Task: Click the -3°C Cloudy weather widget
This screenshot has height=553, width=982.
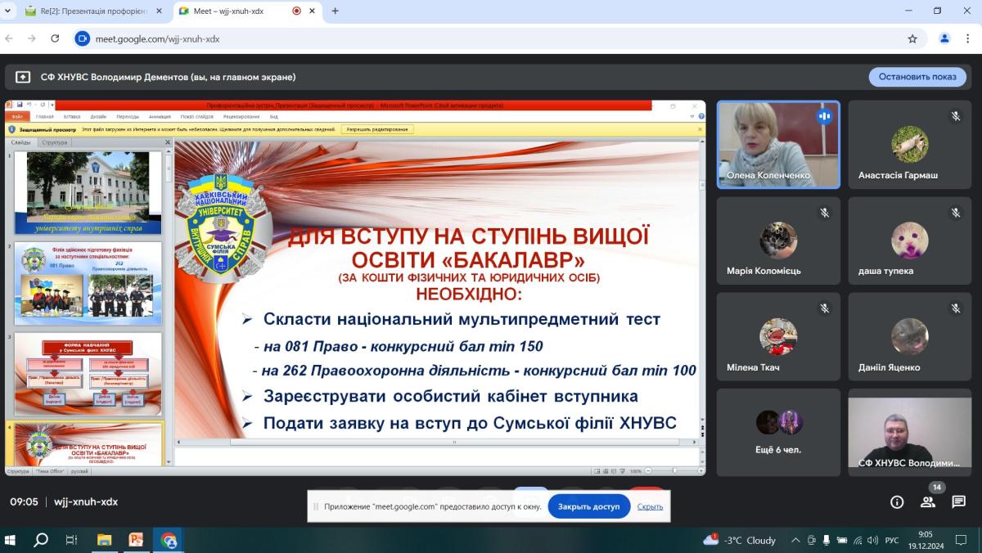Action: pos(740,540)
